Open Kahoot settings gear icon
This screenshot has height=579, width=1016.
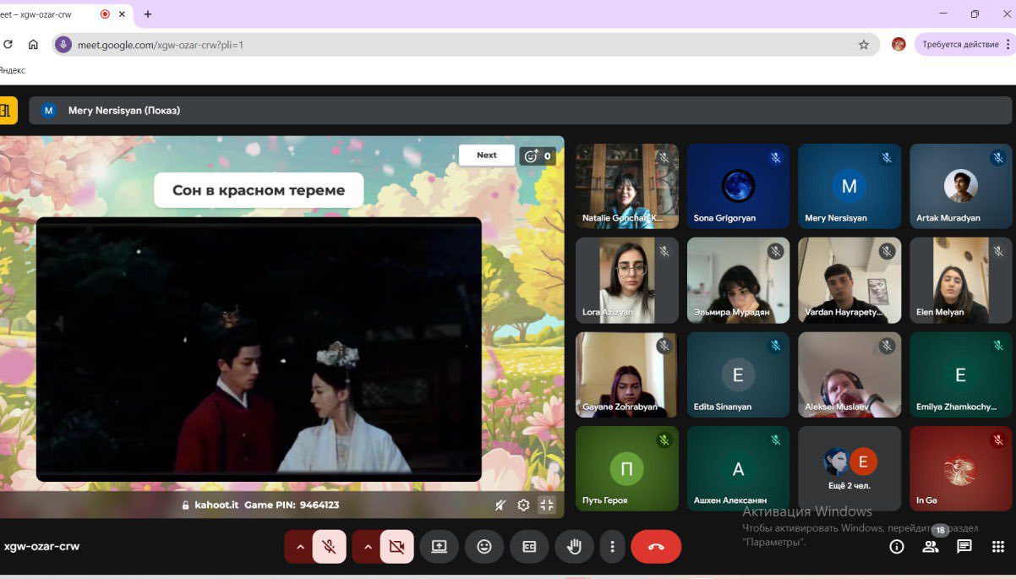click(x=523, y=505)
